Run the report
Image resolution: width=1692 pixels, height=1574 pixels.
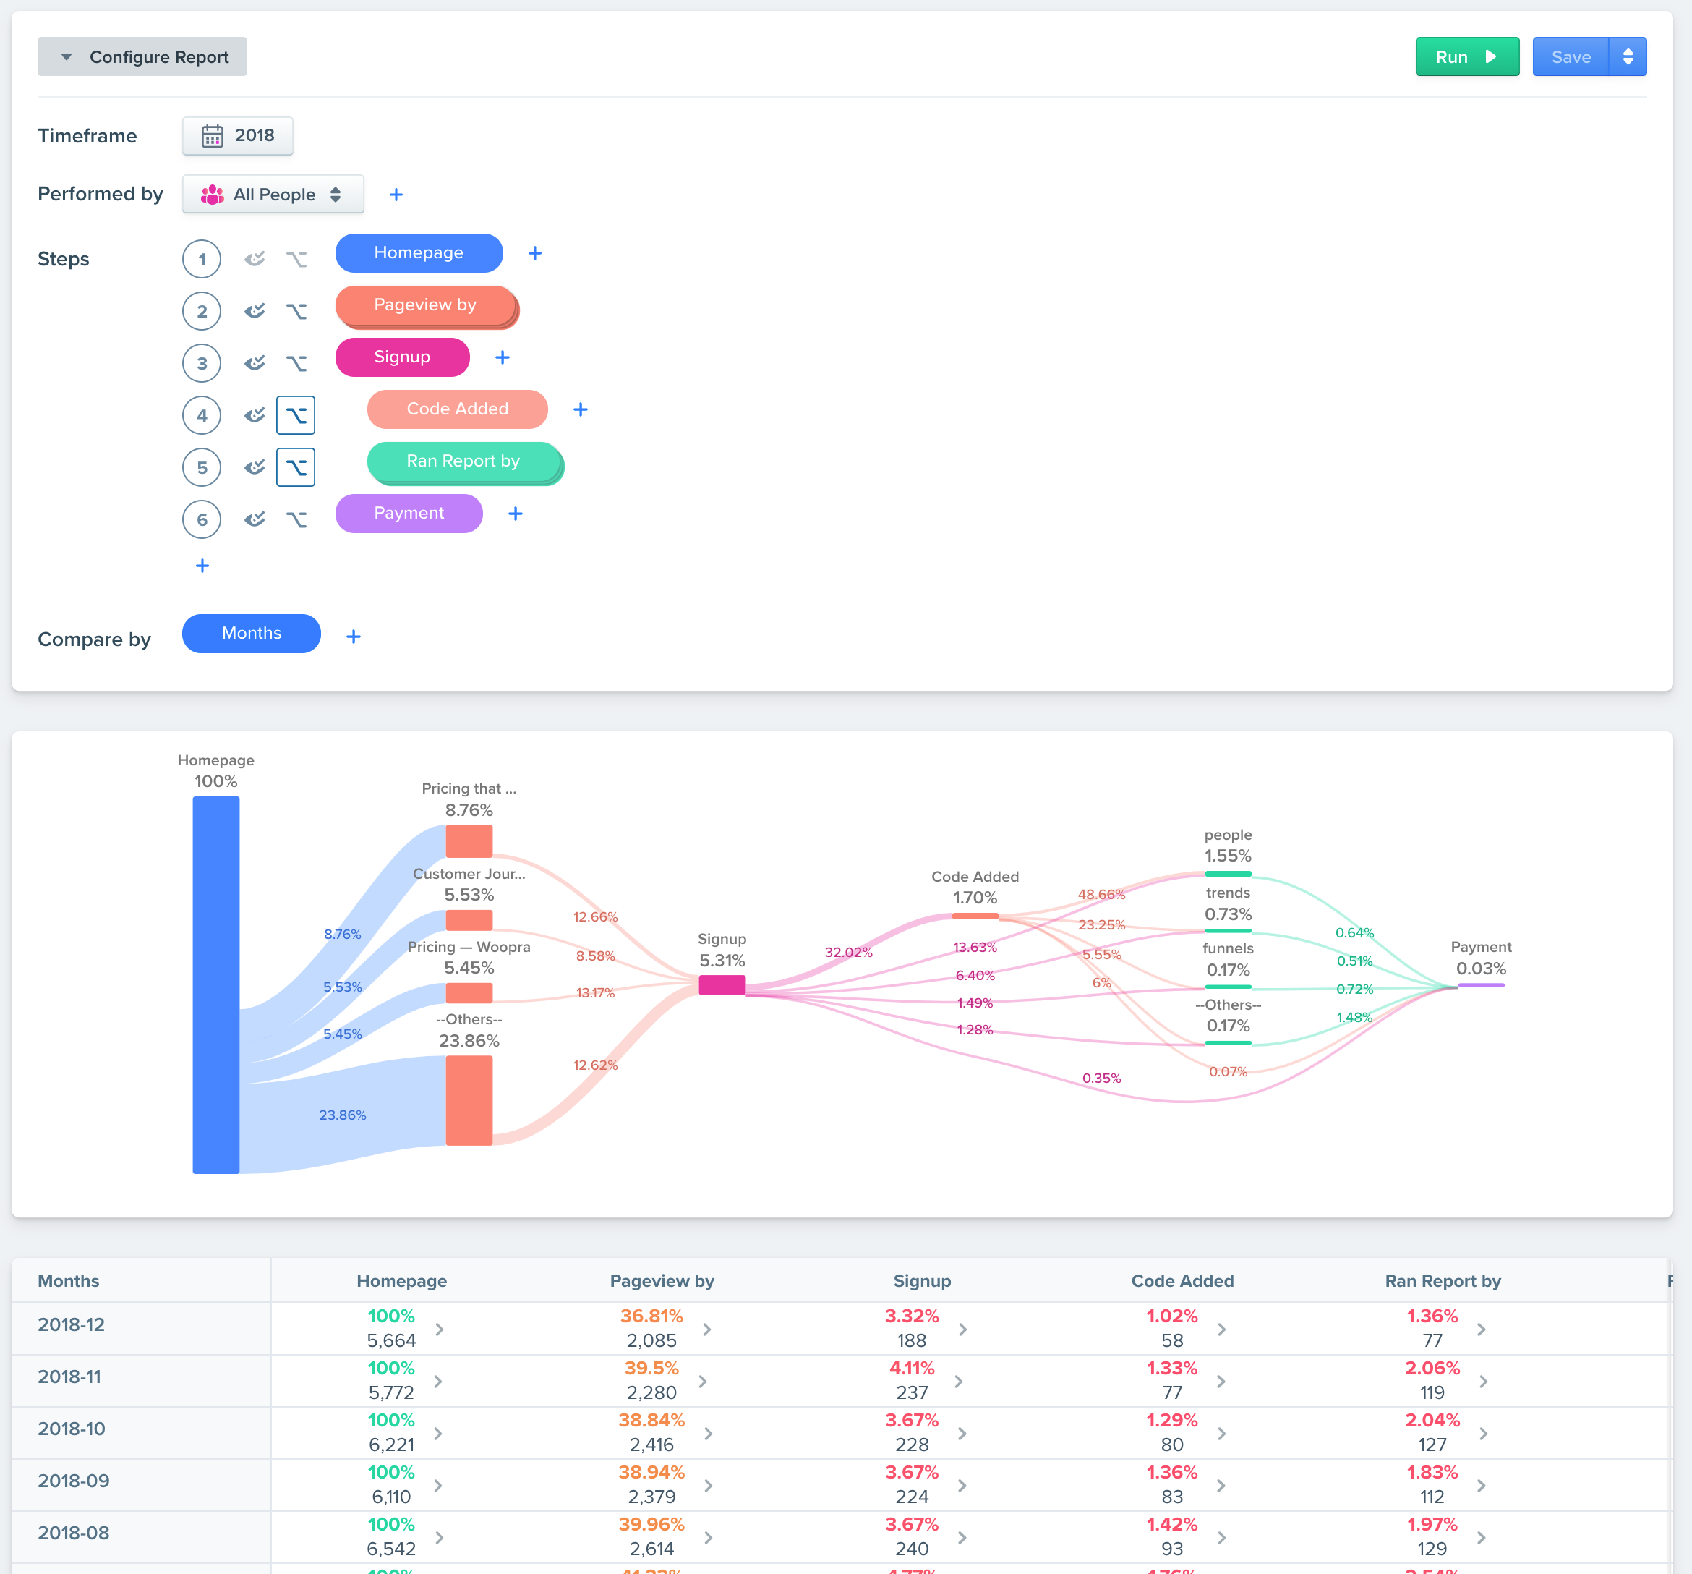(1466, 57)
